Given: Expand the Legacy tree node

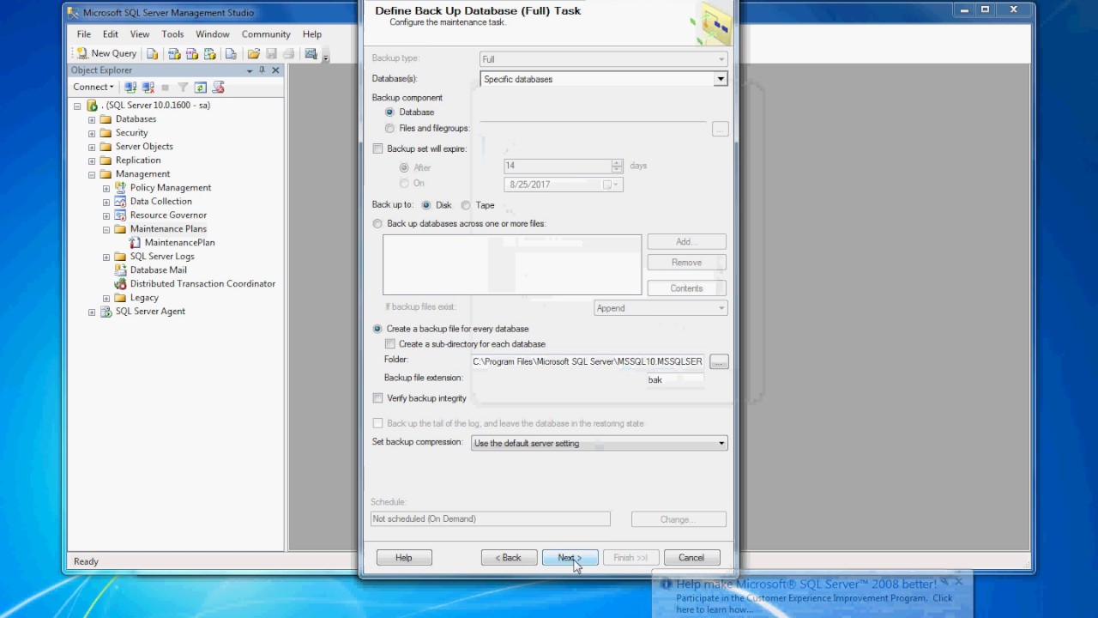Looking at the screenshot, I should 106,298.
